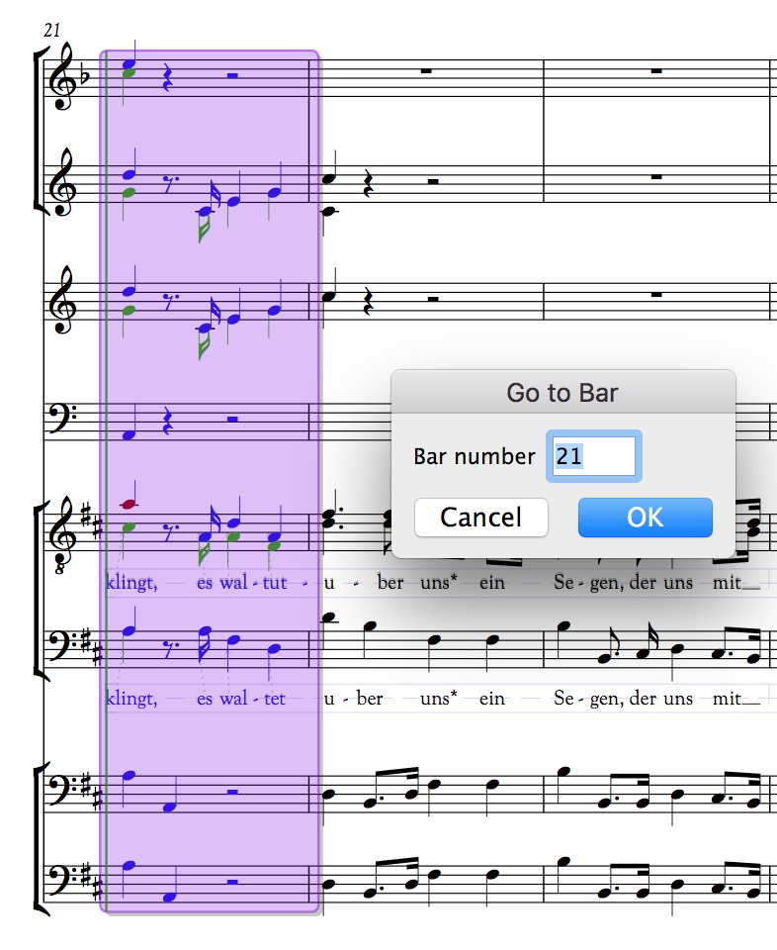The width and height of the screenshot is (777, 950).
Task: Click lyric 'klingt,' under the tenor staff
Action: coord(131,583)
